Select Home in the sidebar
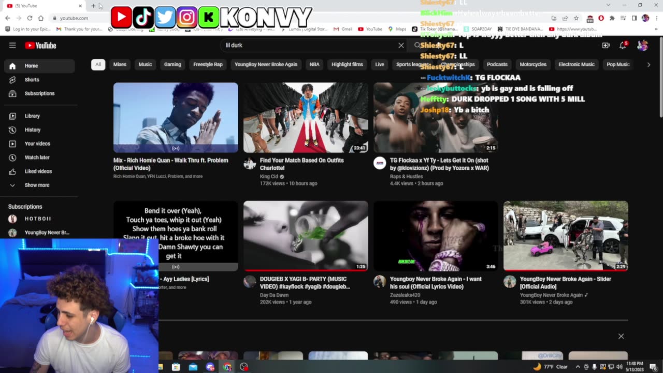This screenshot has height=373, width=663. click(x=39, y=66)
